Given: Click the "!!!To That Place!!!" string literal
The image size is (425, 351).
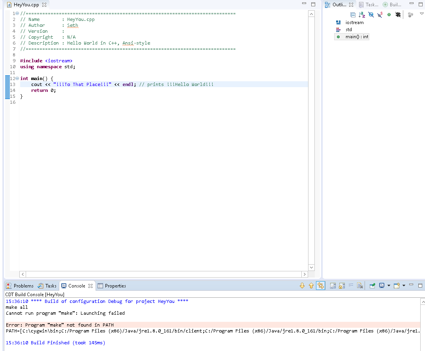Looking at the screenshot, I should tap(82, 84).
